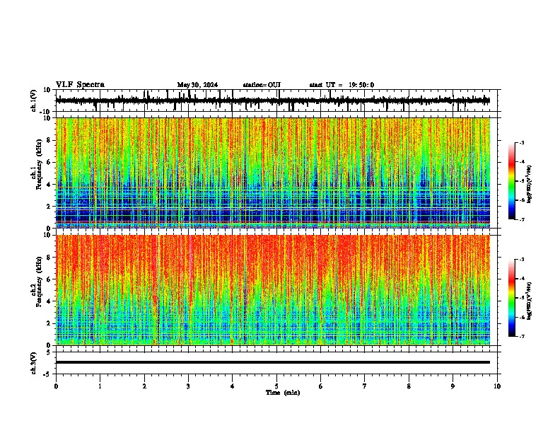The image size is (560, 433).
Task: Click the "10" label ending the time axis
Action: pos(497,386)
